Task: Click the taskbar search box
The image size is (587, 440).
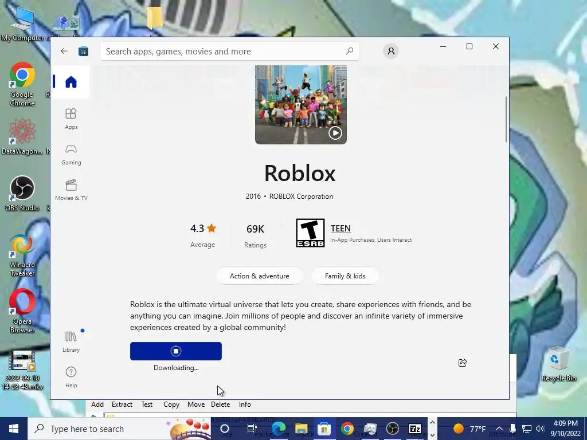Action: pyautogui.click(x=119, y=429)
